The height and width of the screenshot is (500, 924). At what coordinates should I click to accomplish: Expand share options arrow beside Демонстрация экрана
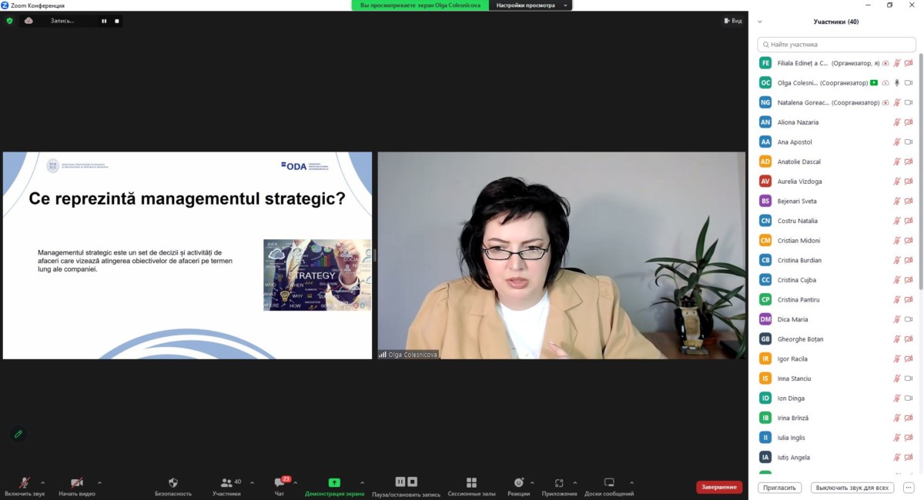[x=363, y=483]
